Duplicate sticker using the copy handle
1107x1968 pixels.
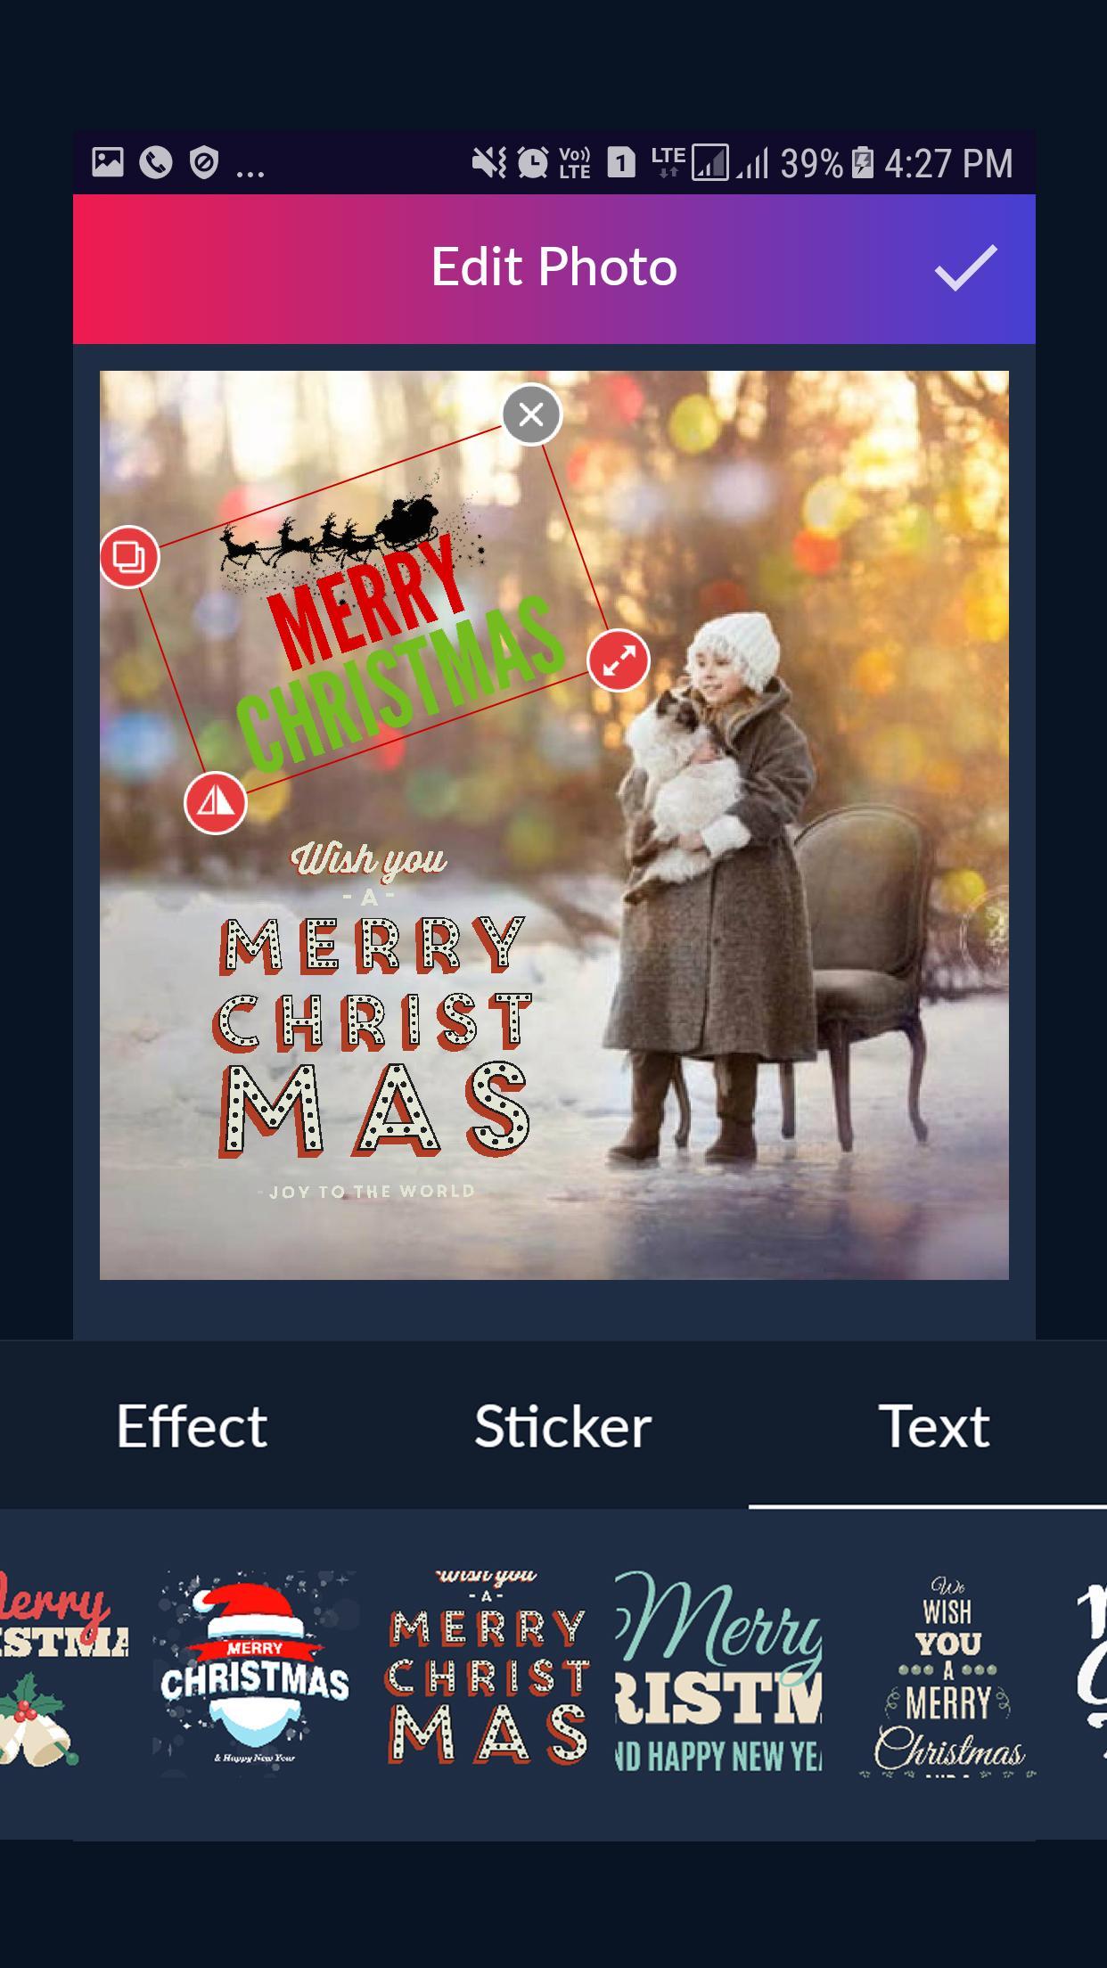(129, 557)
